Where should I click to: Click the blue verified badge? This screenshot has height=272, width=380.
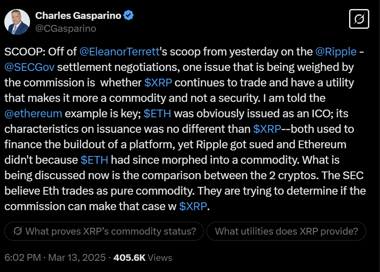pos(128,15)
